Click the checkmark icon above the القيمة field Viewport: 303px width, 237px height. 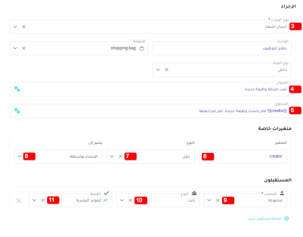click(106, 193)
